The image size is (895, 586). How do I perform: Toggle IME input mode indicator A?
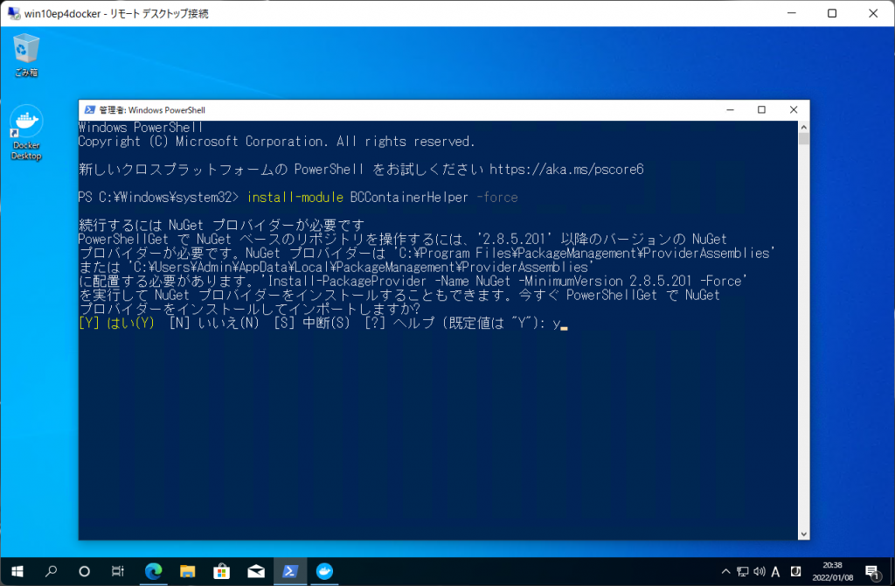(775, 572)
